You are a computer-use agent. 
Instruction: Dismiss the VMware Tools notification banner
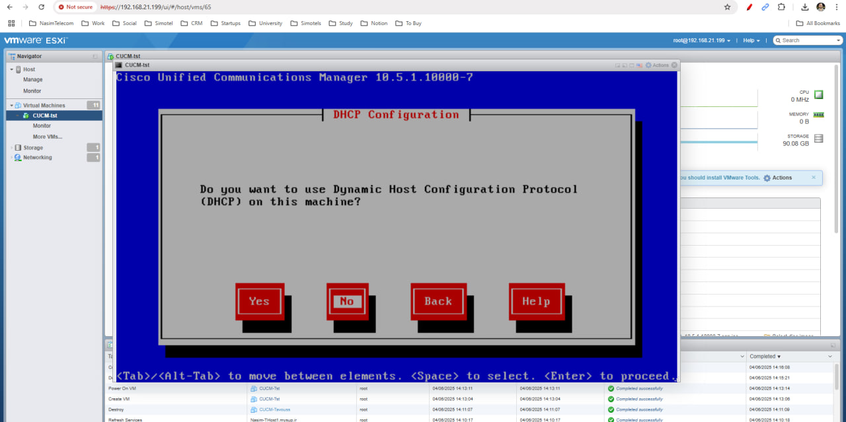[x=813, y=177]
